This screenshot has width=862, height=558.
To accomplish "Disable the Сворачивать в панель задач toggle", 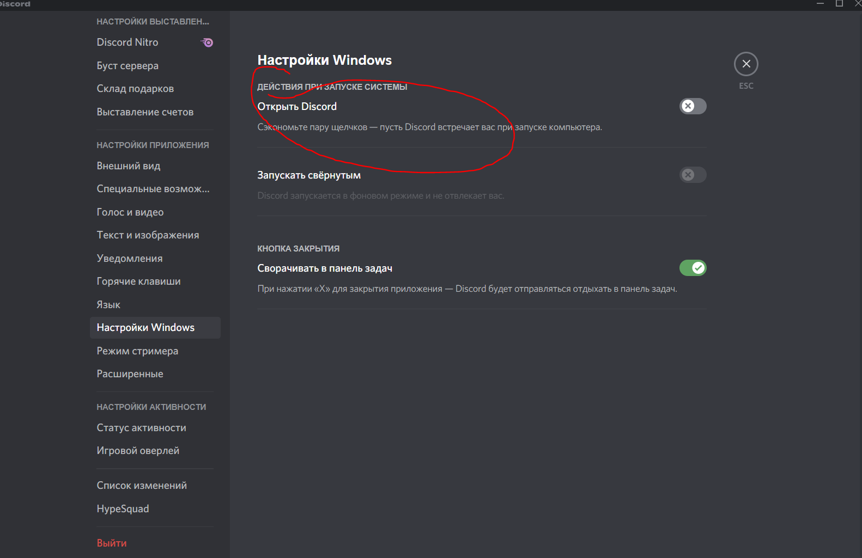I will 693,268.
